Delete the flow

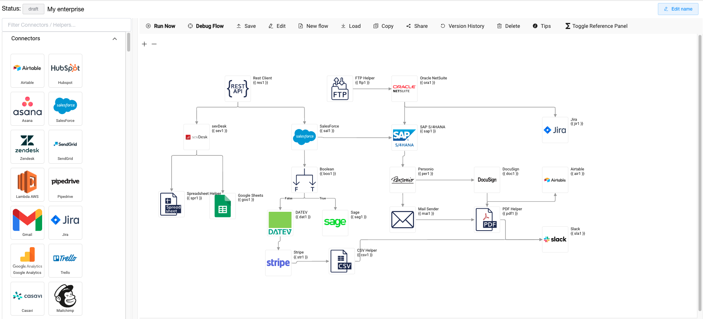(x=509, y=26)
